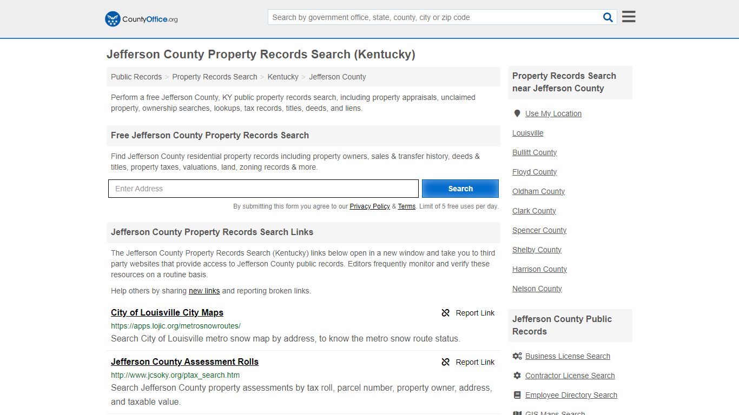Click the location pin icon beside Use My Location
The width and height of the screenshot is (739, 415).
tap(517, 113)
